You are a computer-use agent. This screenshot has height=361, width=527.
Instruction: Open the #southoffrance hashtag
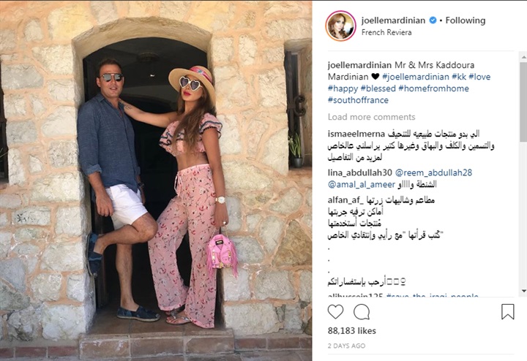point(358,100)
